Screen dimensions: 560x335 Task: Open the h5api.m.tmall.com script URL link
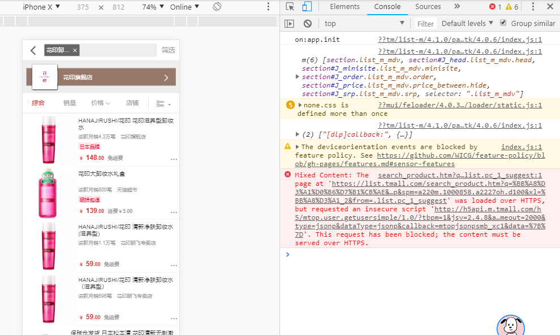[x=420, y=221]
